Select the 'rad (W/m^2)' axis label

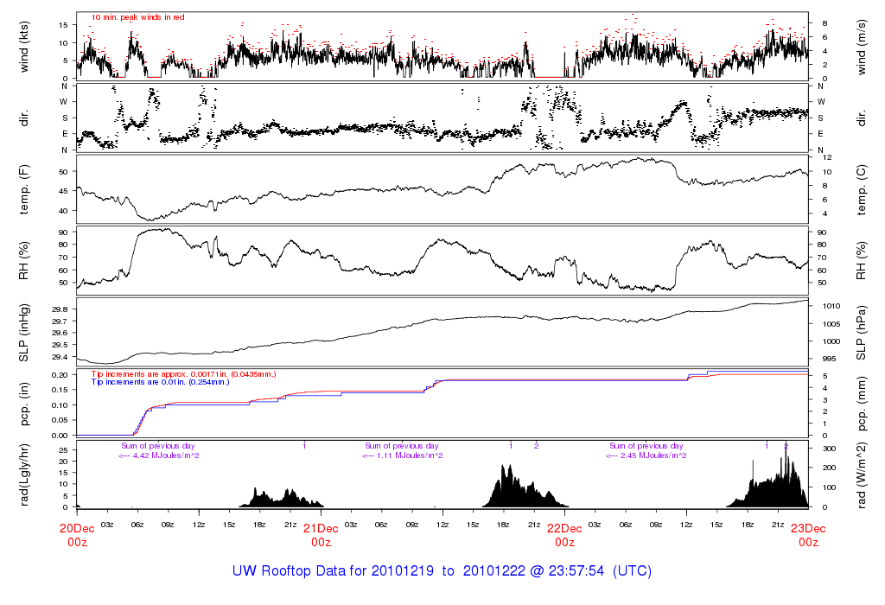click(x=861, y=474)
